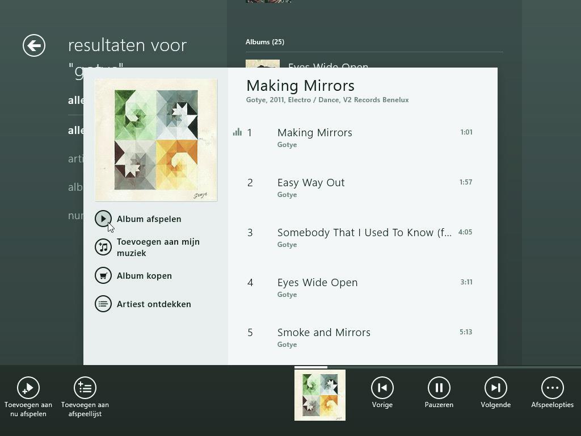The image size is (581, 436).
Task: Click duration 1:57 of Easy Way Out
Action: coord(466,182)
